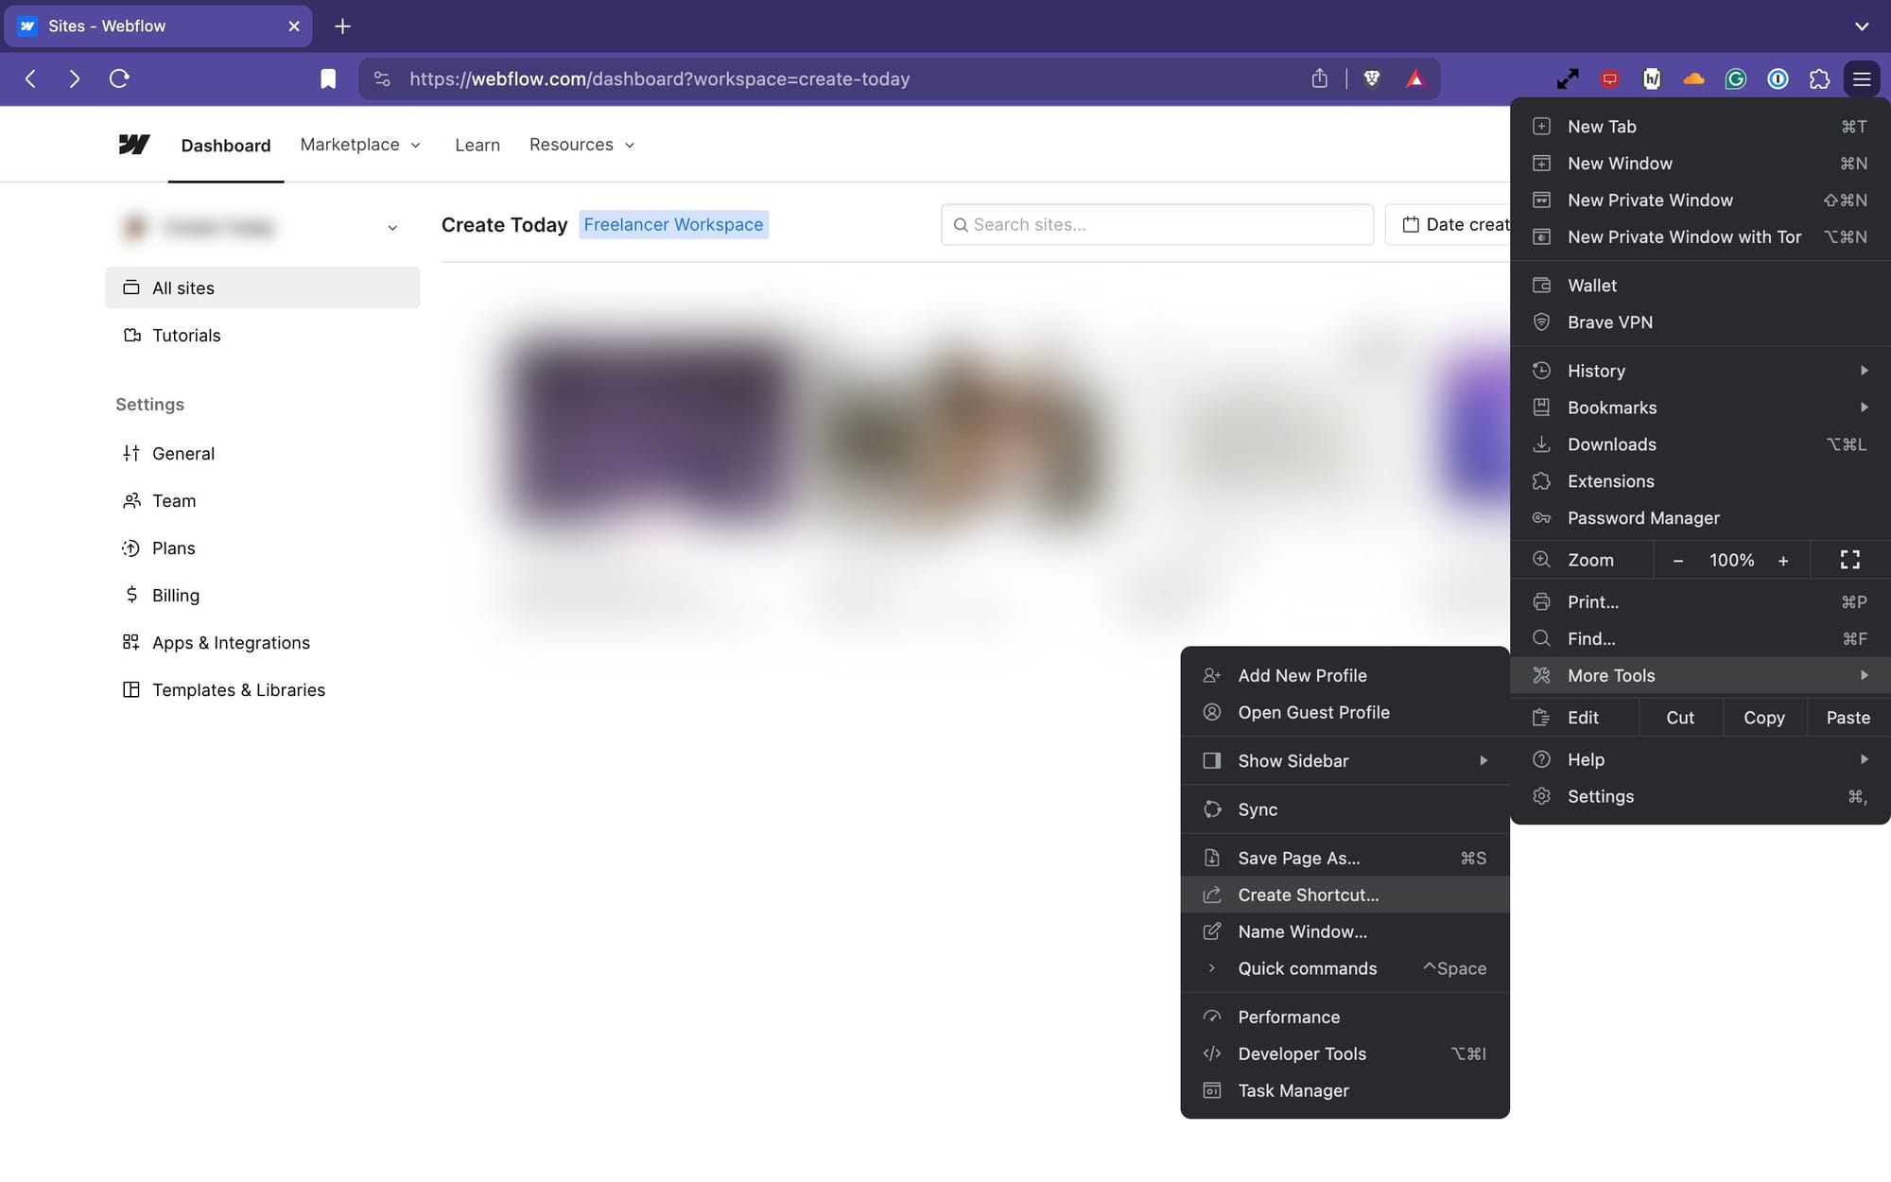The width and height of the screenshot is (1891, 1182).
Task: Click the share icon in the address bar
Action: [1319, 78]
